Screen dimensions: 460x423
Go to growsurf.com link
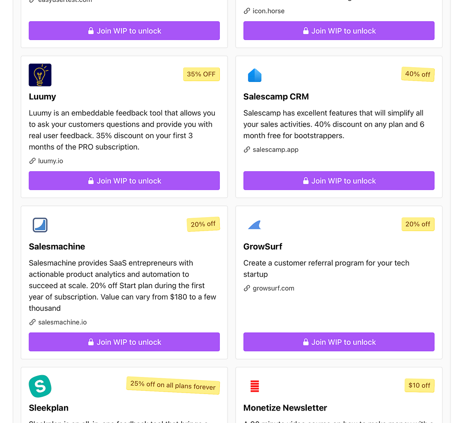pos(273,288)
